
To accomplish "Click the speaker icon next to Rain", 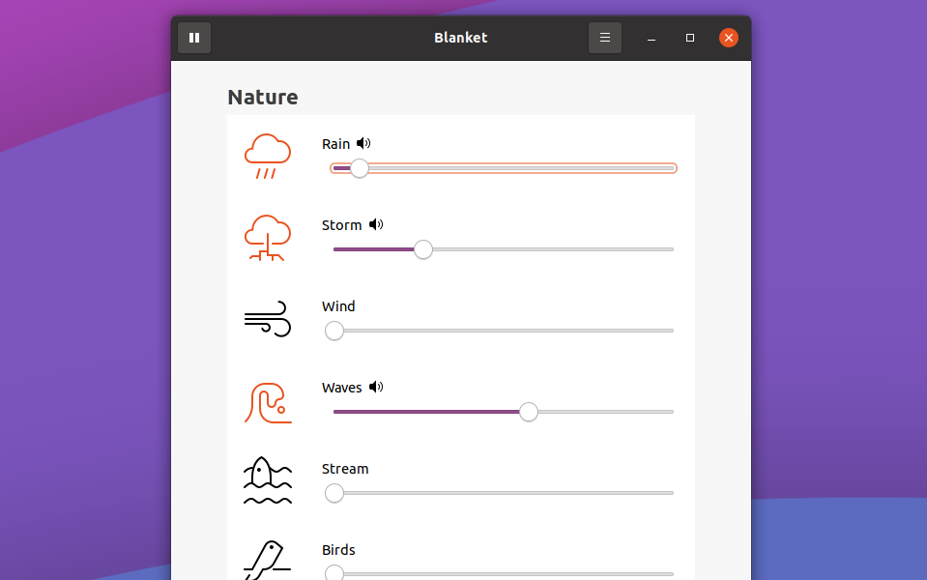I will [363, 144].
